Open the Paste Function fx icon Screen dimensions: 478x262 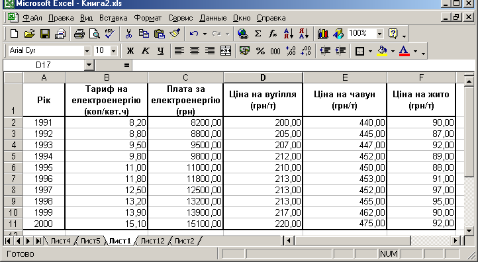coord(273,34)
